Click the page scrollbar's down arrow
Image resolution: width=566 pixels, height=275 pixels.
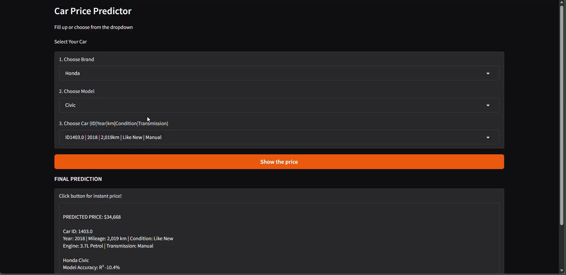point(562,271)
